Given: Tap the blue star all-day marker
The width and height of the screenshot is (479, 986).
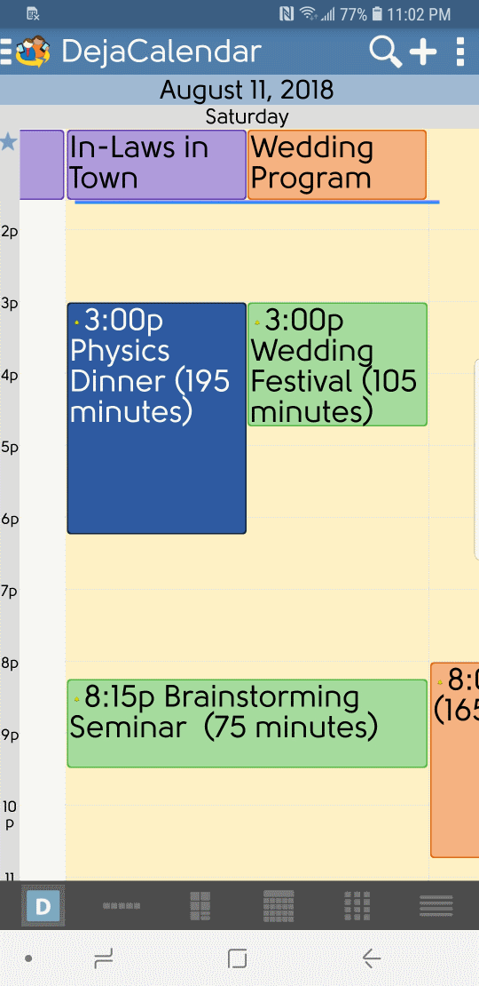Looking at the screenshot, I should click(x=8, y=142).
